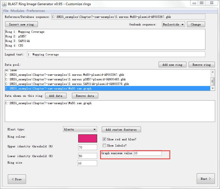
Task: Open the Genbank sequence Nucleotide dropdown
Action: point(173,24)
